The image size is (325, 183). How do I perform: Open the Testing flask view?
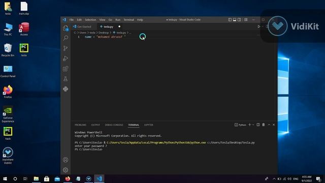[x=66, y=79]
